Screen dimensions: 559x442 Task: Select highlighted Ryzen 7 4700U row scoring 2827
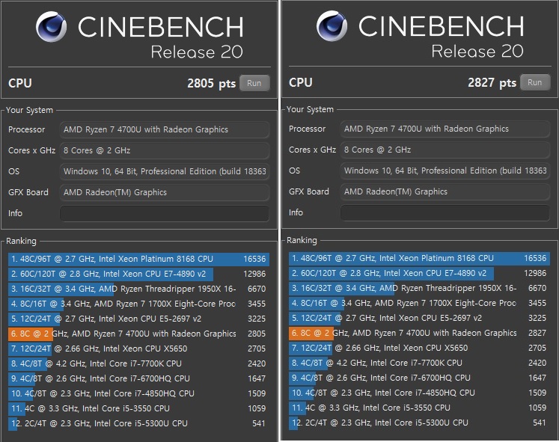(419, 333)
